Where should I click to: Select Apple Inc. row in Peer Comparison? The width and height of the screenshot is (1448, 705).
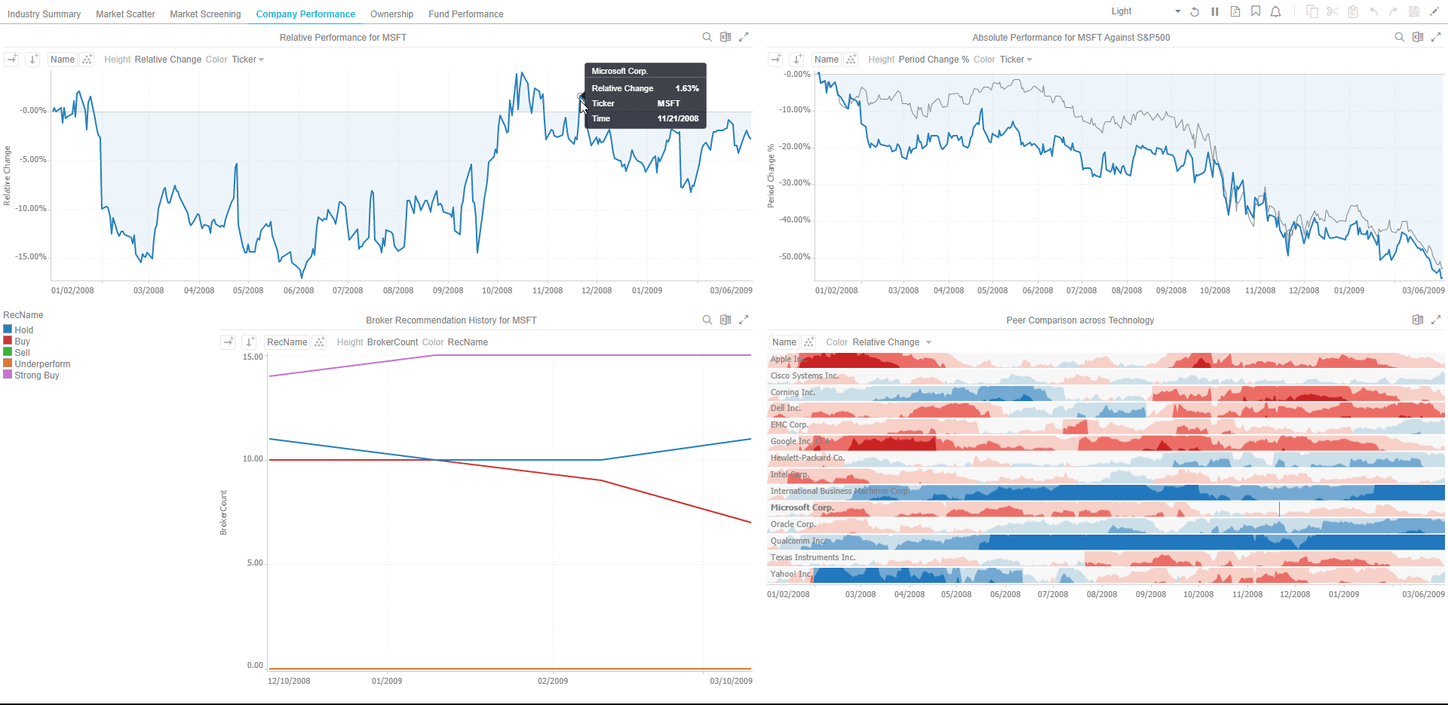[1106, 360]
